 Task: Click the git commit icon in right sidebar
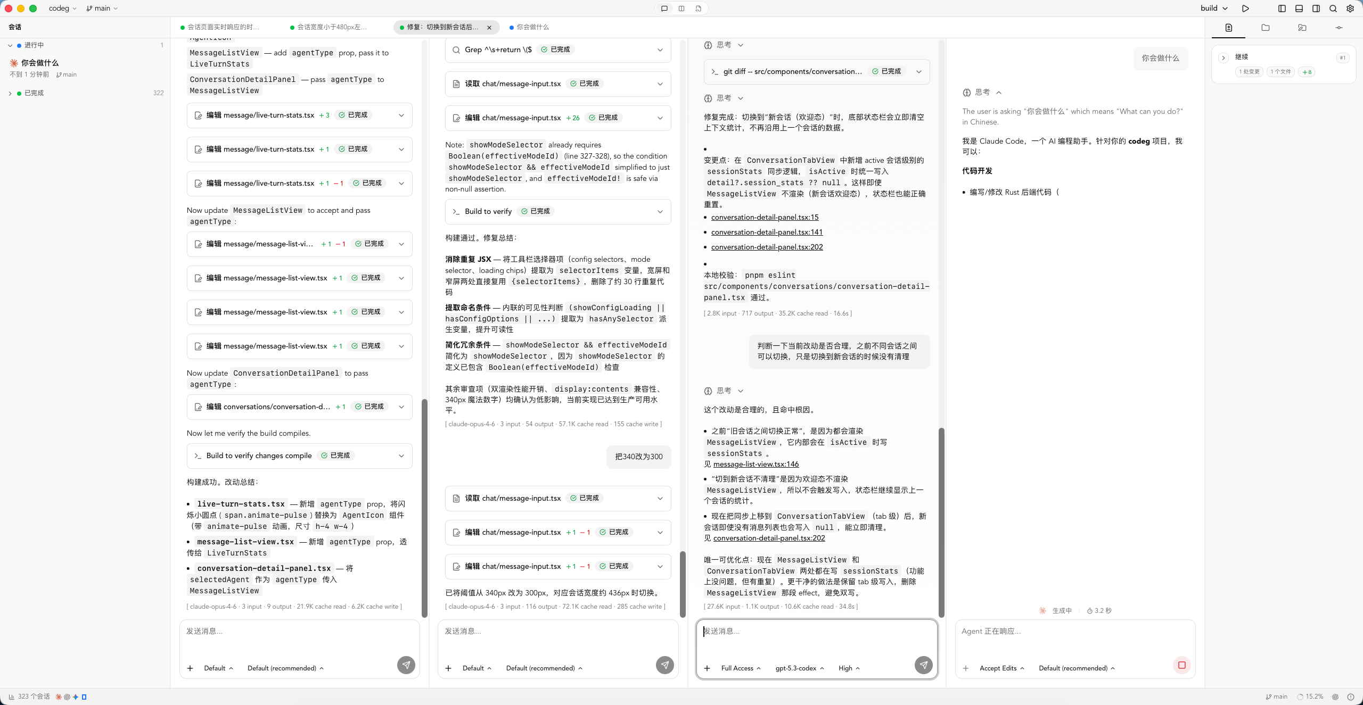[x=1340, y=28]
